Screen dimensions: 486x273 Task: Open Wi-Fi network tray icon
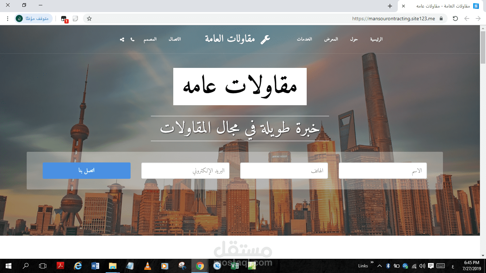point(414,266)
